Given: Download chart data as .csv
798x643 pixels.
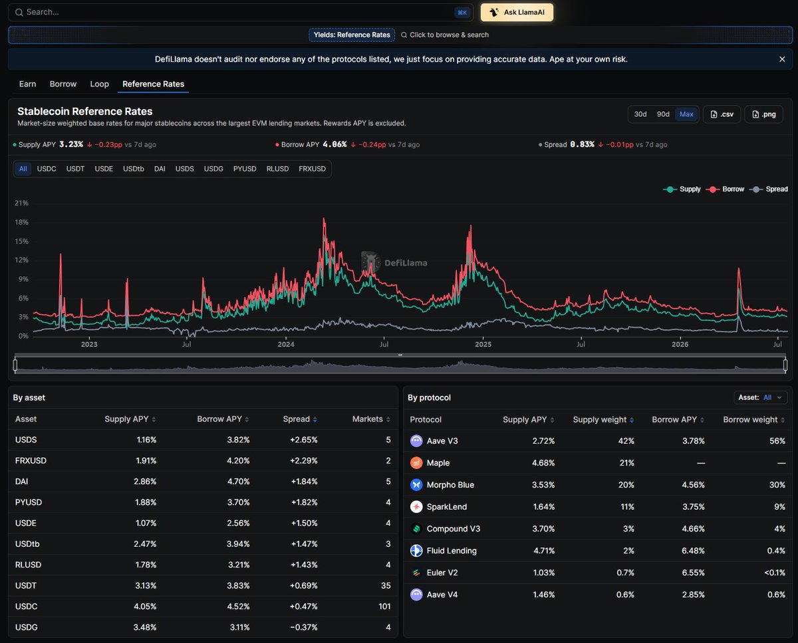Looking at the screenshot, I should coord(722,114).
